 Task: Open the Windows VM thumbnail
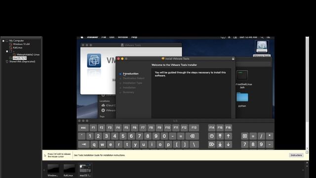(53, 170)
